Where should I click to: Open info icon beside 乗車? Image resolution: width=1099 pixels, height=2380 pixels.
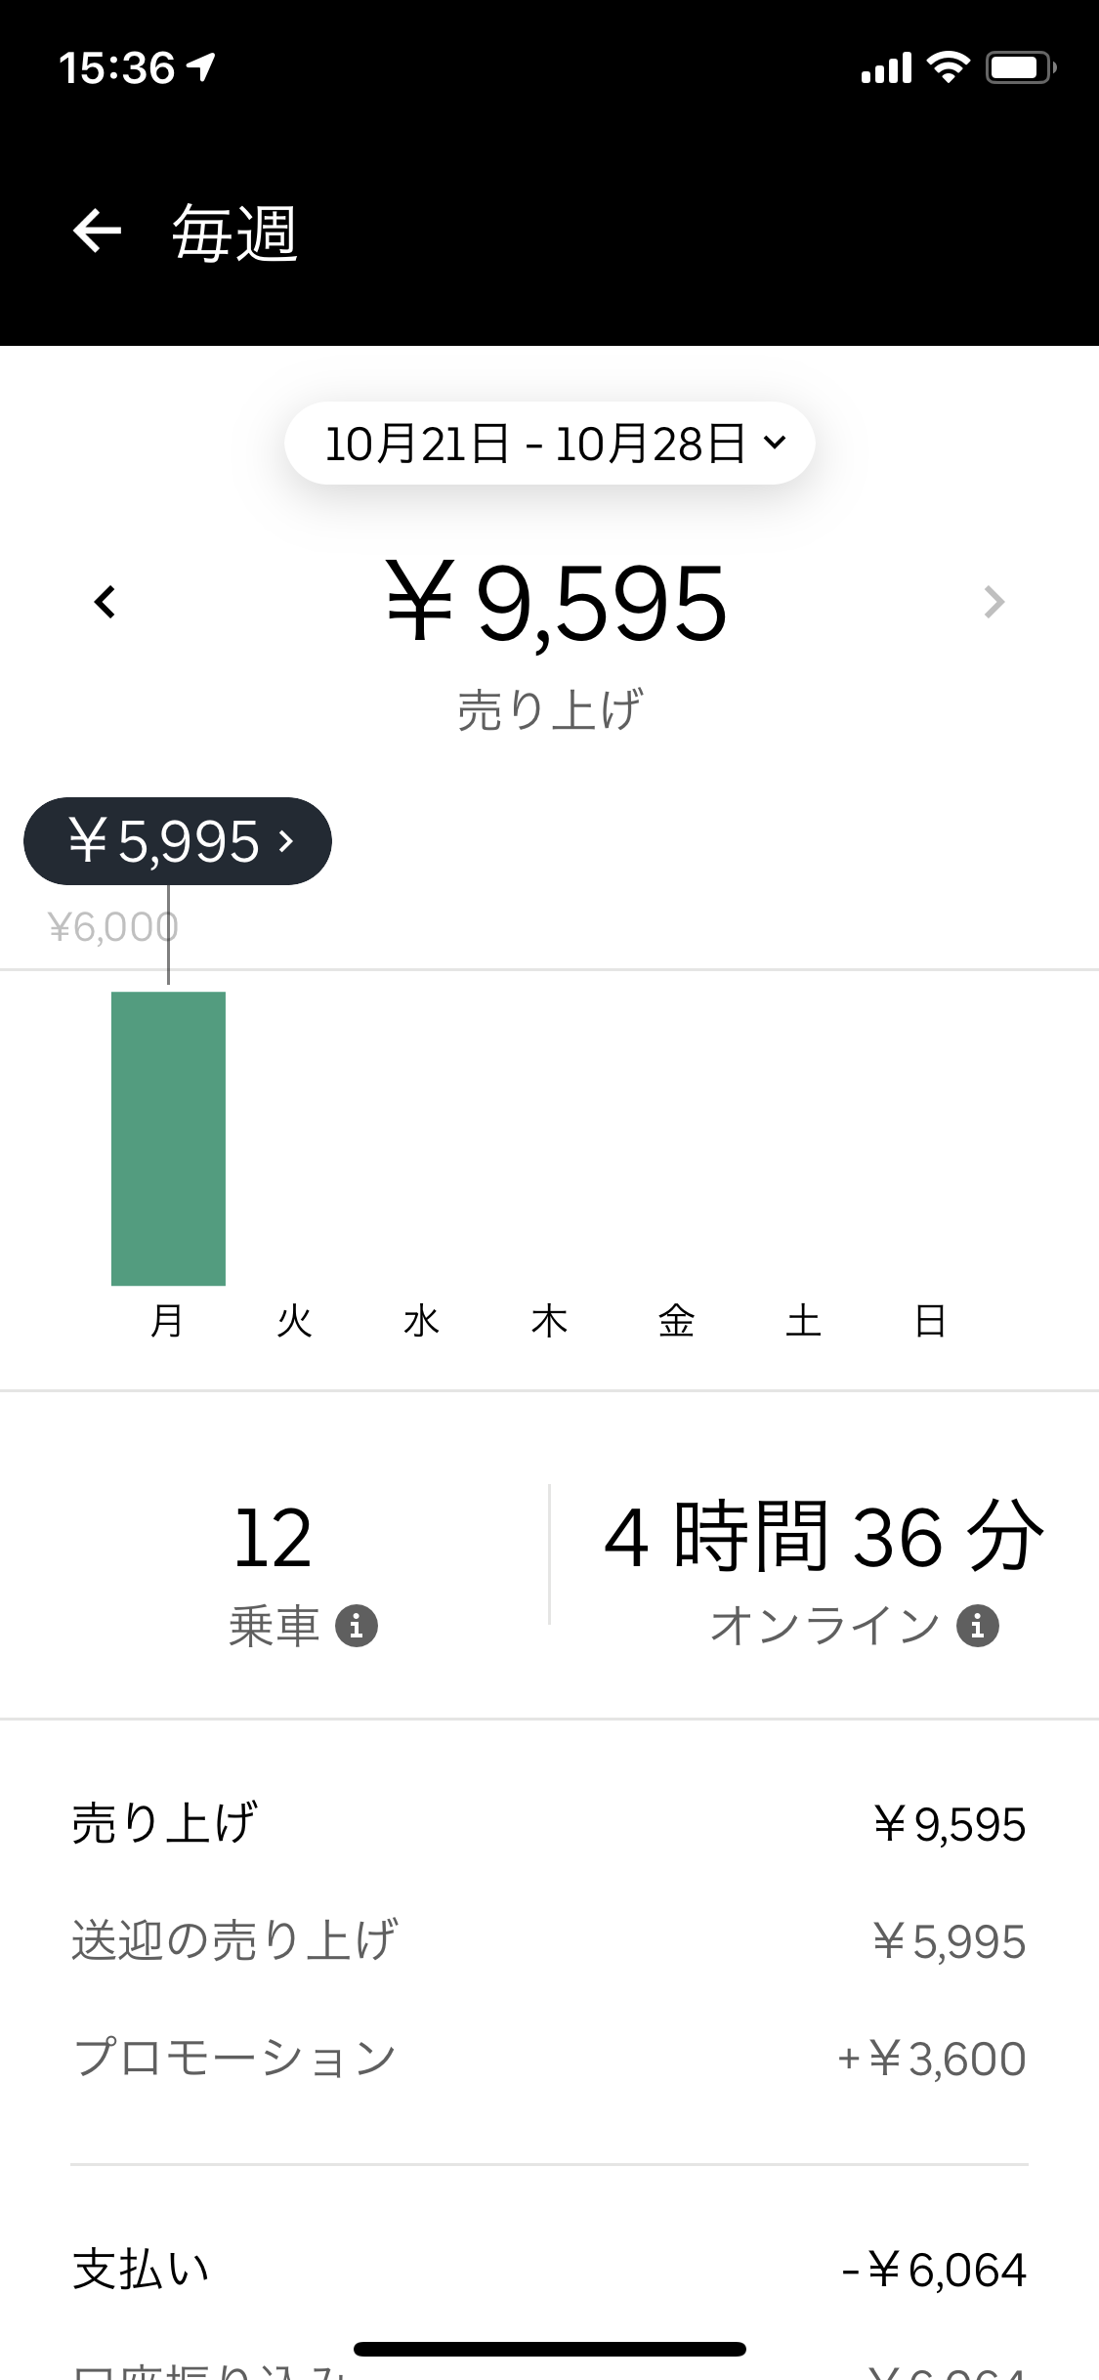click(x=357, y=1626)
